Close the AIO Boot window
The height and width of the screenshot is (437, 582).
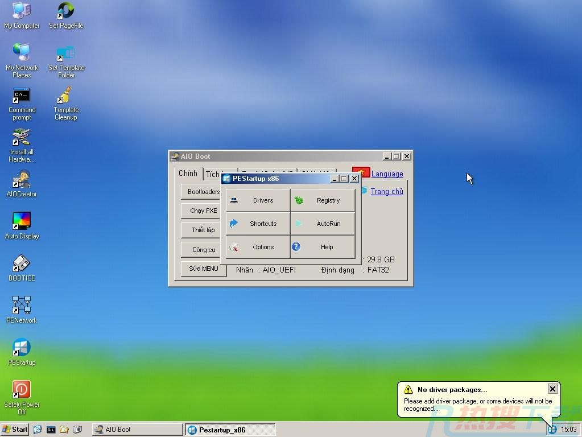point(407,156)
